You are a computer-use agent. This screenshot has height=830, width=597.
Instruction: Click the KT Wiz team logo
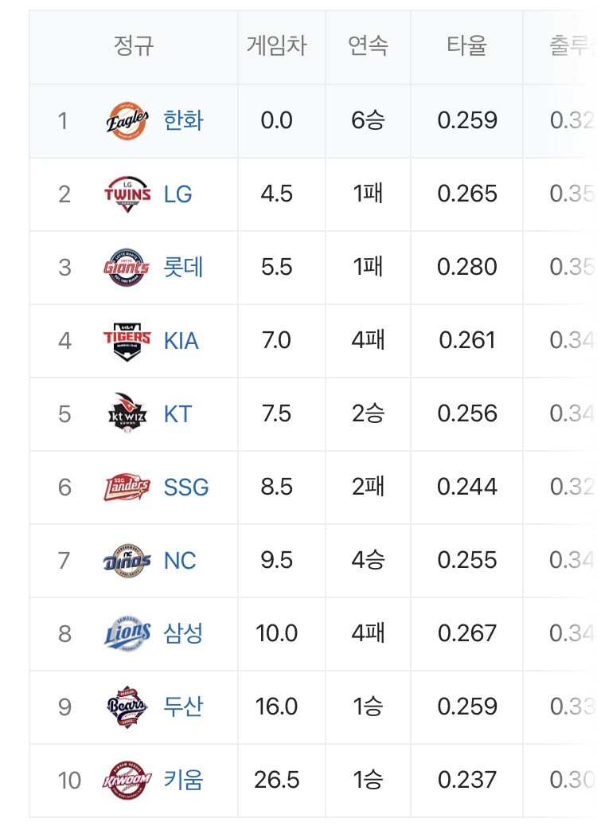pos(127,414)
